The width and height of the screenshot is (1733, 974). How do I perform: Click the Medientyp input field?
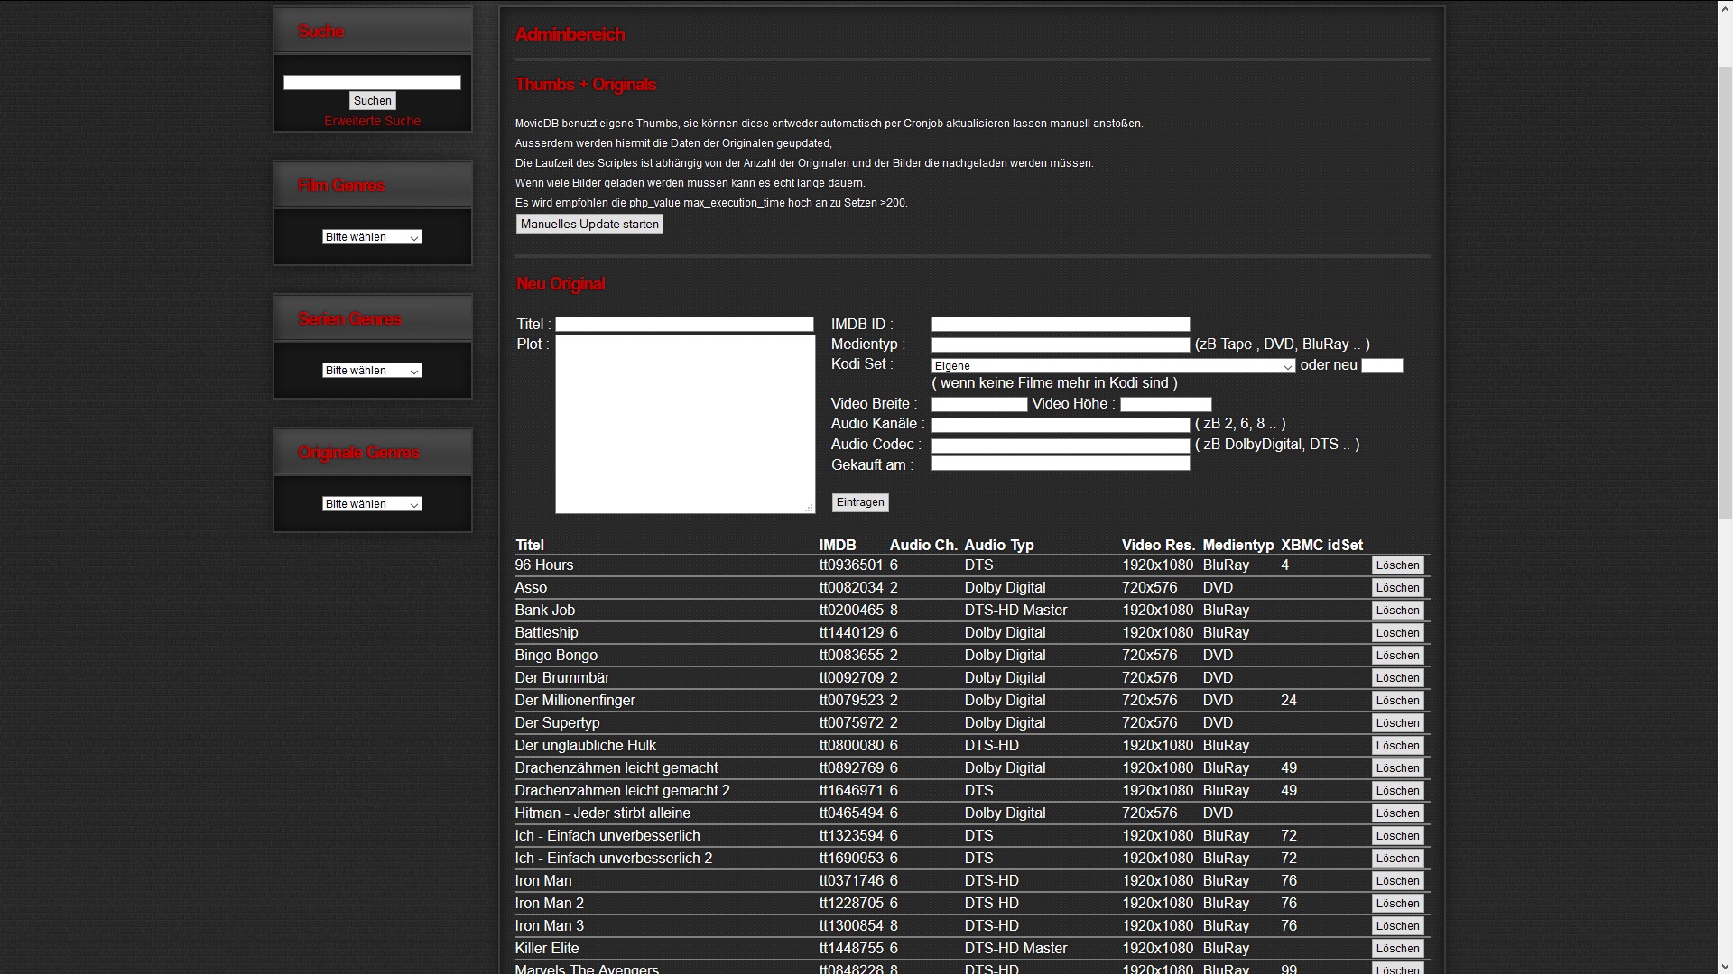[x=1060, y=345]
